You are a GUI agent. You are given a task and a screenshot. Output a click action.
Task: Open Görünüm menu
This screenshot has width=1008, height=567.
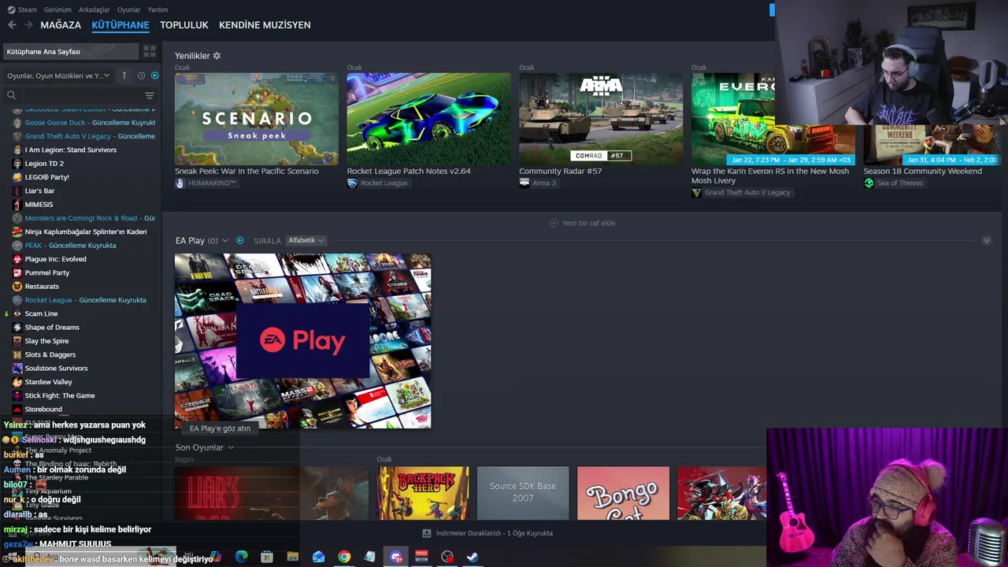[x=57, y=9]
